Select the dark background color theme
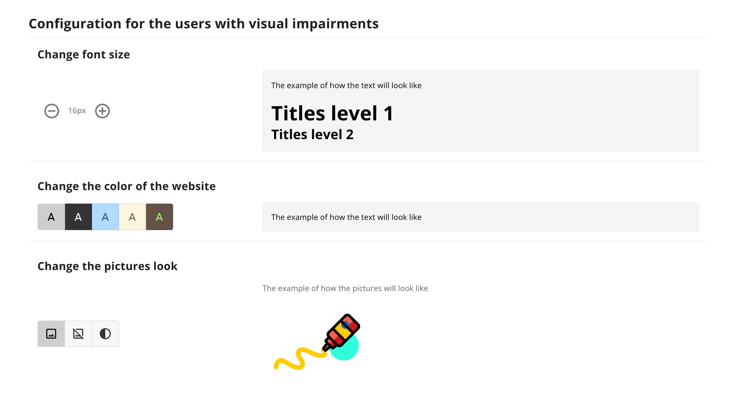Image resolution: width=733 pixels, height=396 pixels. click(78, 216)
